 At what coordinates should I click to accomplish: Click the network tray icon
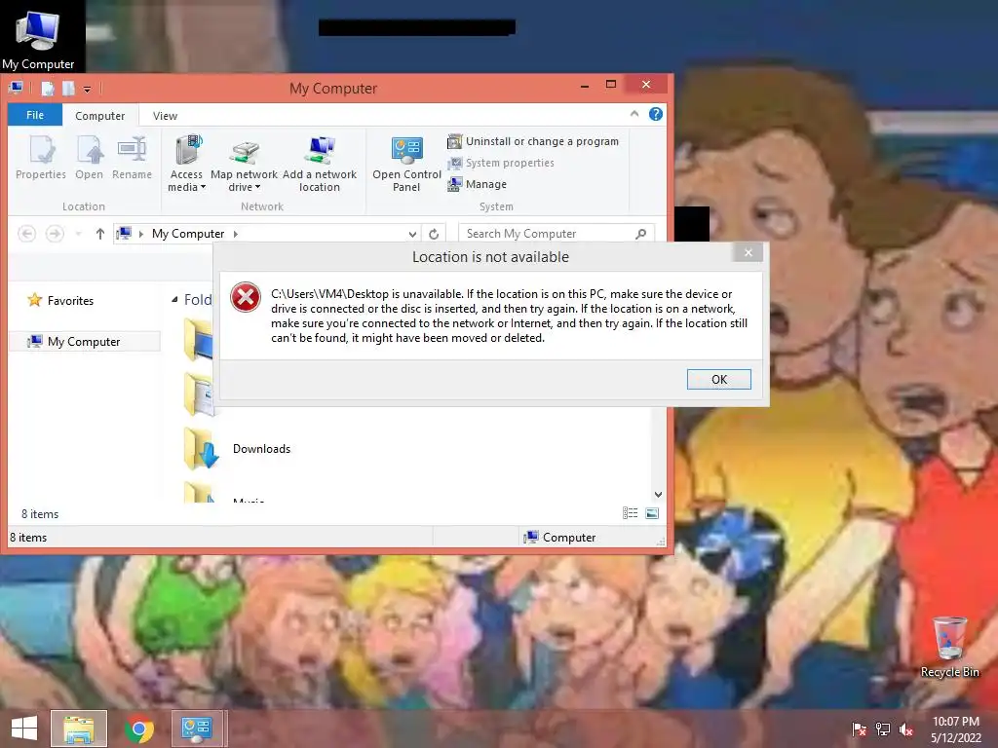click(883, 729)
